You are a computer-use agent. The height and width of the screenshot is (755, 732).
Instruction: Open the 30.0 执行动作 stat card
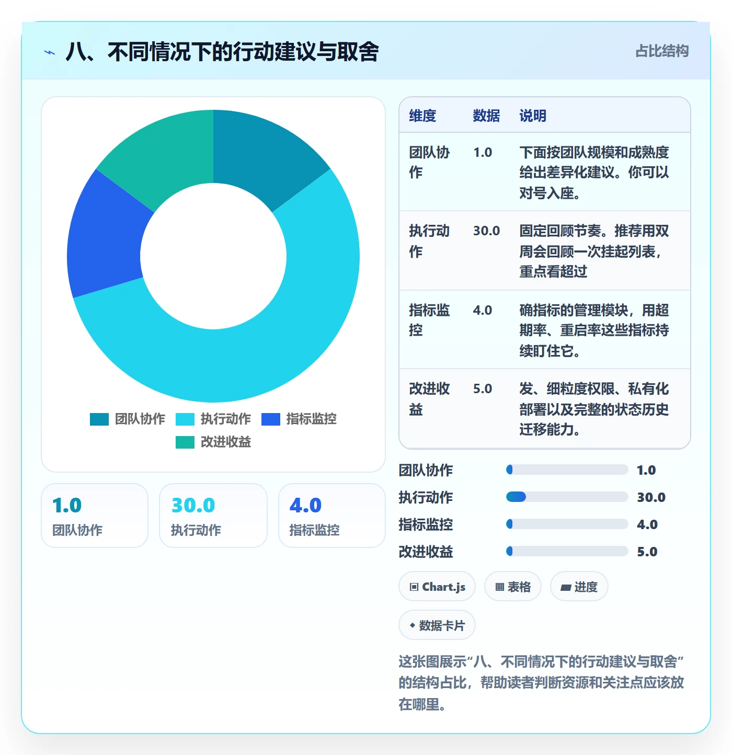pos(213,516)
